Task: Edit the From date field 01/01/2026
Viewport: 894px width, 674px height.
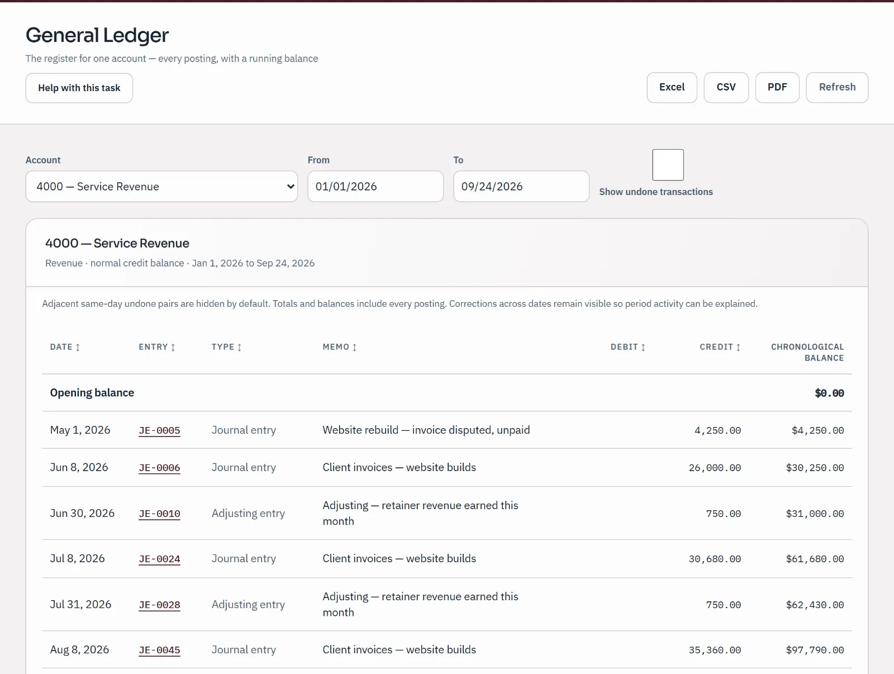Action: click(x=375, y=187)
